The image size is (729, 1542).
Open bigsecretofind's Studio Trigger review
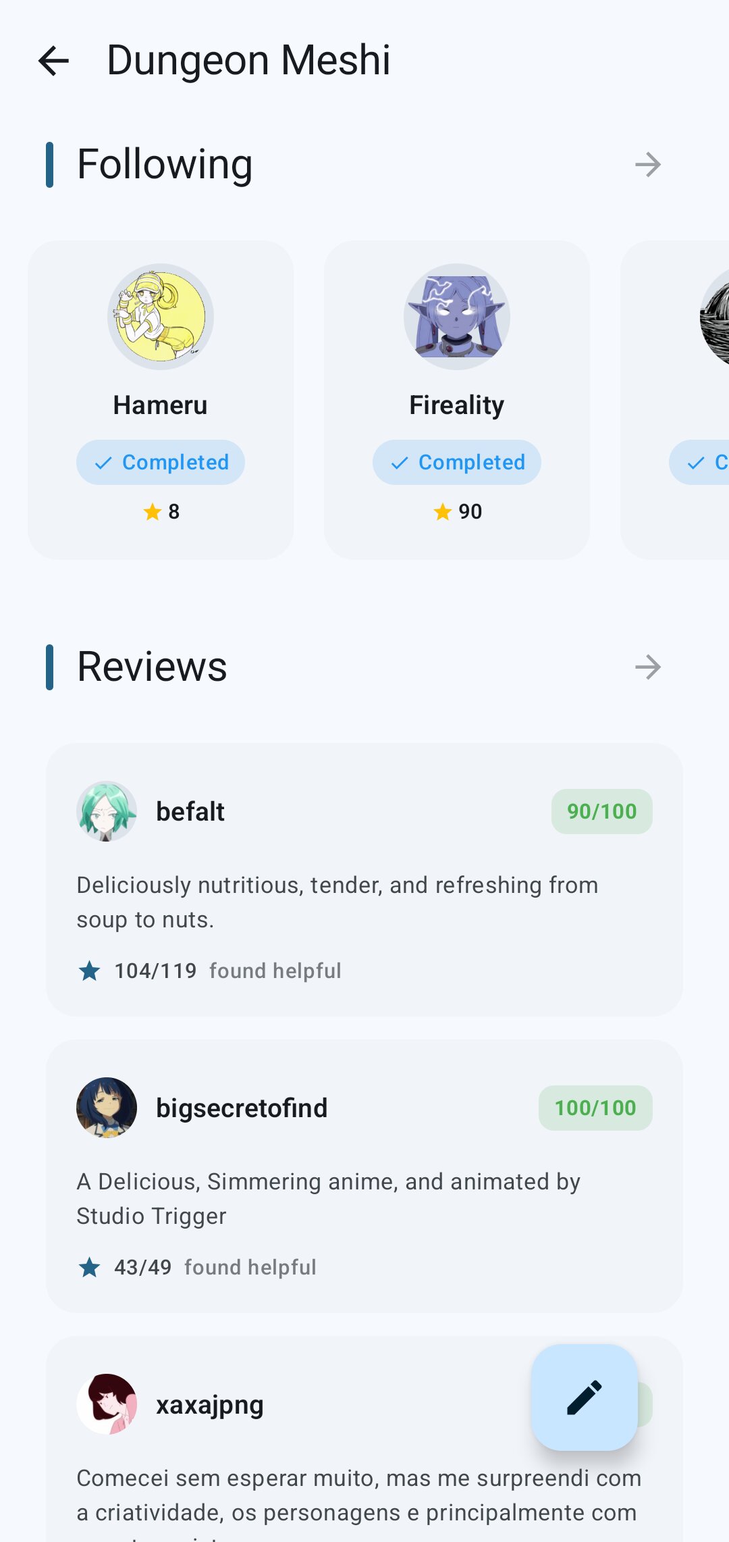[x=329, y=1199]
